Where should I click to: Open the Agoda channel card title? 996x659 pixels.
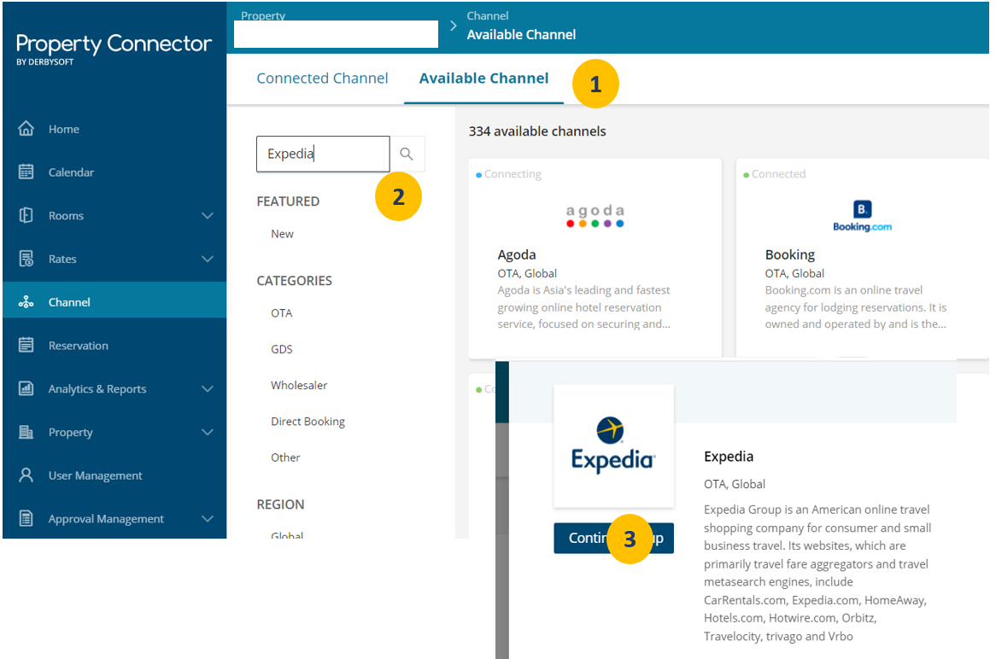[517, 254]
